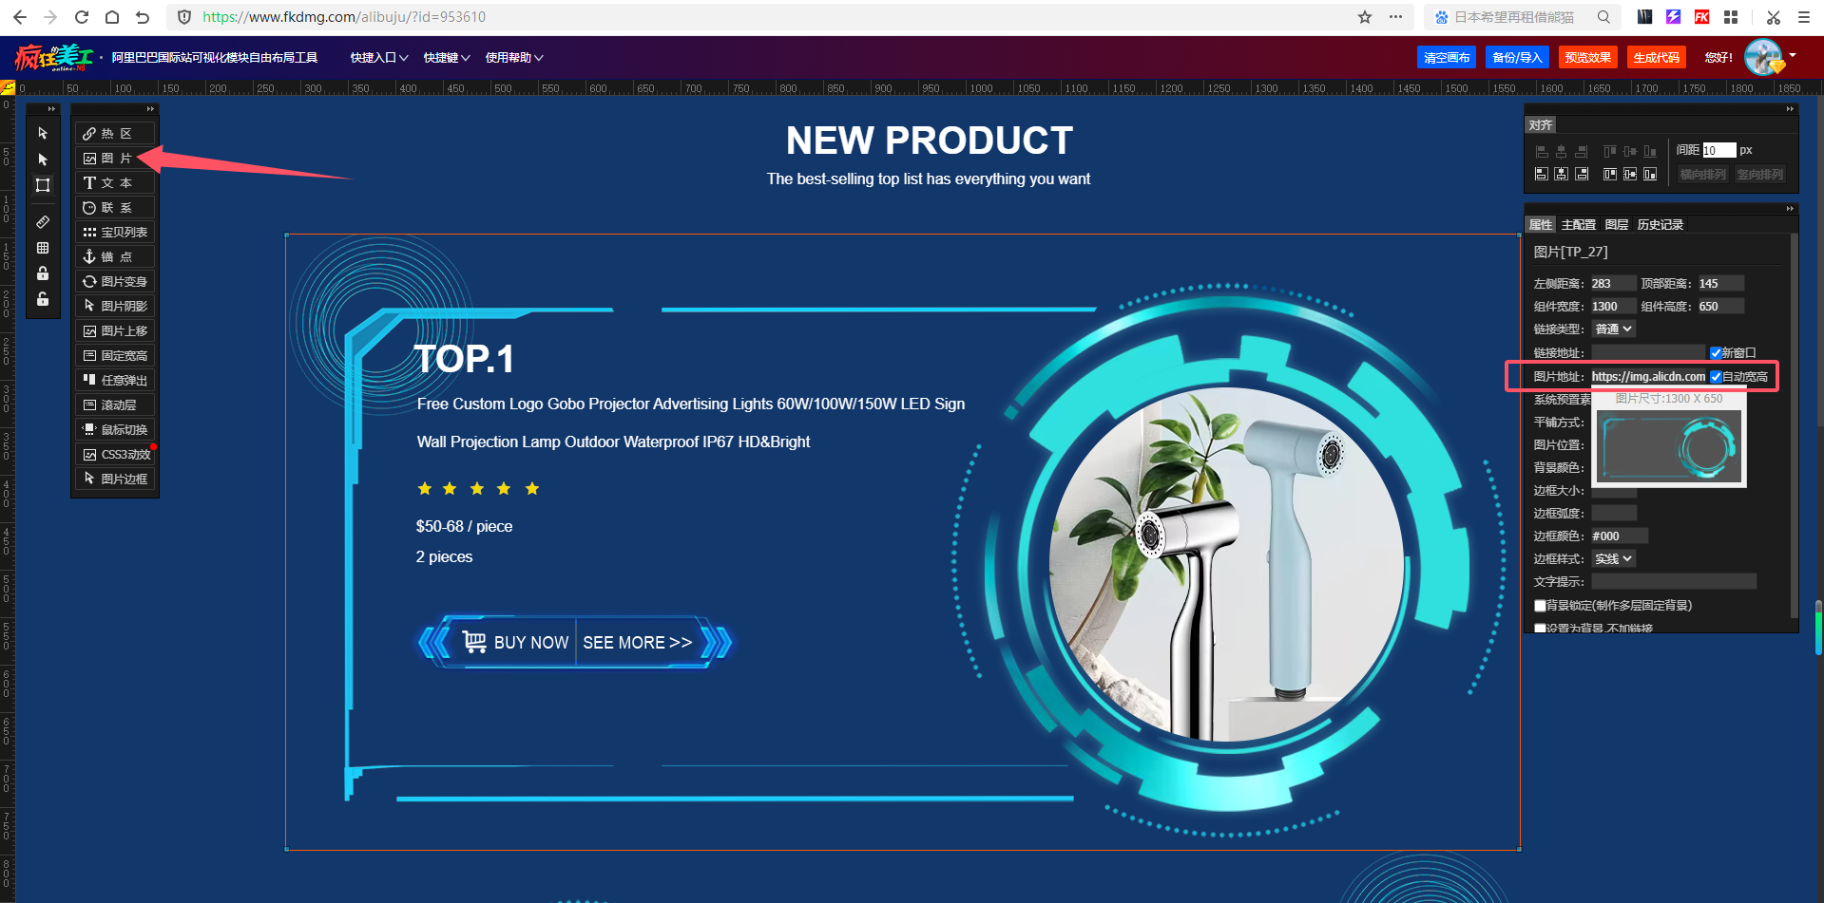Screen dimensions: 1824x903
Task: Toggle the ruler tool
Action: [x=43, y=222]
